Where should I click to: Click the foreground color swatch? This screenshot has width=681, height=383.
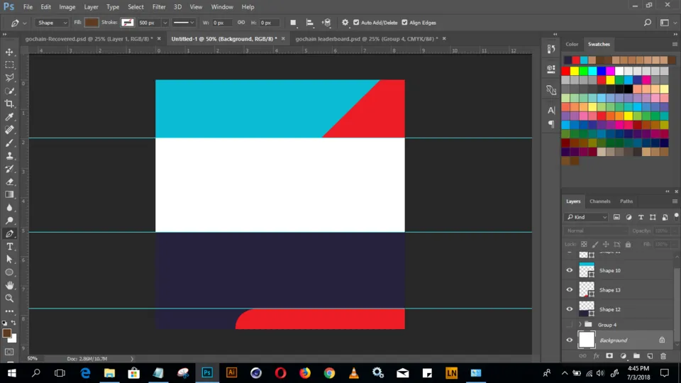6,333
